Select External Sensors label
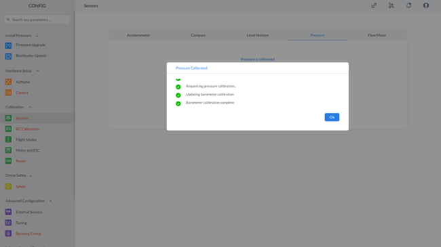 point(29,212)
